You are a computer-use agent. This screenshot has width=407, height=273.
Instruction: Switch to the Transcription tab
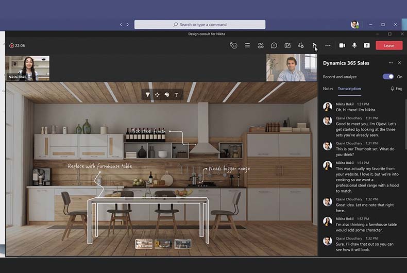click(349, 89)
